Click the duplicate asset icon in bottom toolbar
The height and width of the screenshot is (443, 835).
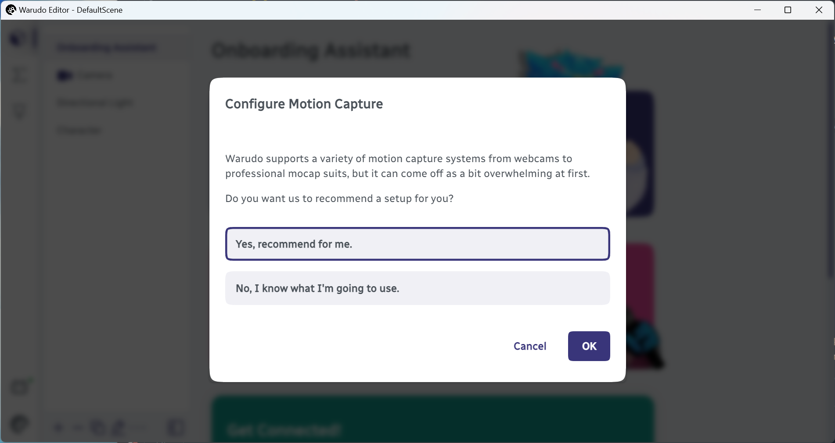pyautogui.click(x=97, y=427)
